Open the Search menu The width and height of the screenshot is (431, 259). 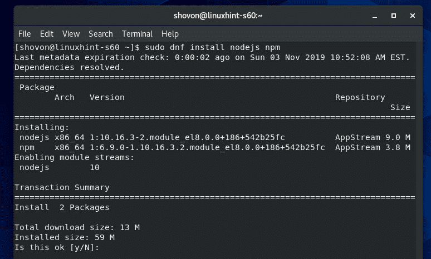point(100,34)
